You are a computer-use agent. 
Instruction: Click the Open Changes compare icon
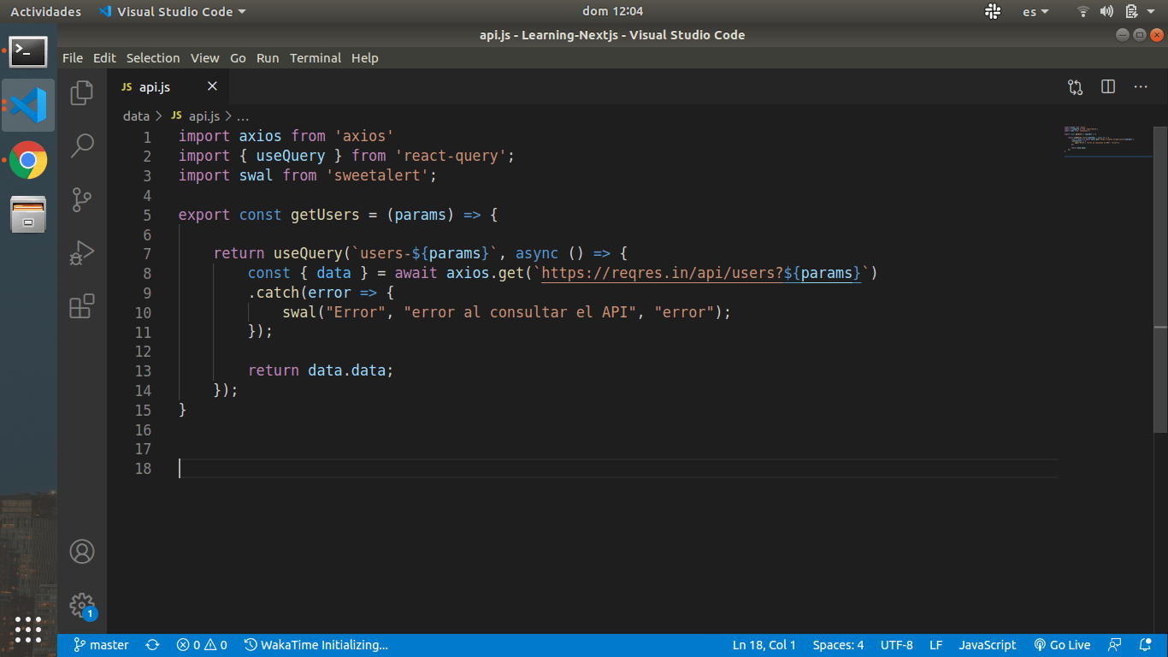1075,87
